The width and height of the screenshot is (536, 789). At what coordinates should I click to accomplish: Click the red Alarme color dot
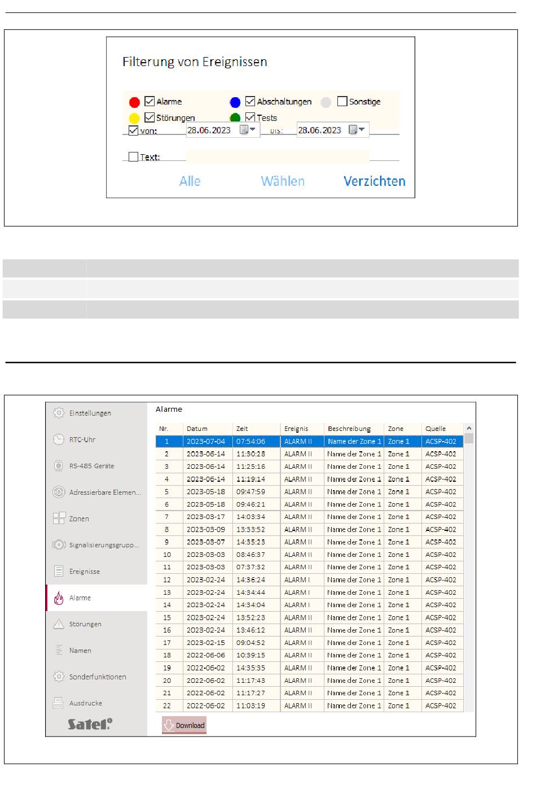point(134,102)
